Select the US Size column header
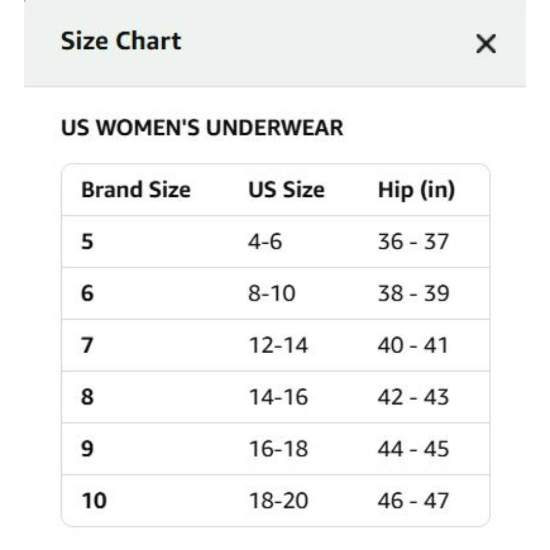Viewport: 550px width, 550px height. (x=286, y=190)
